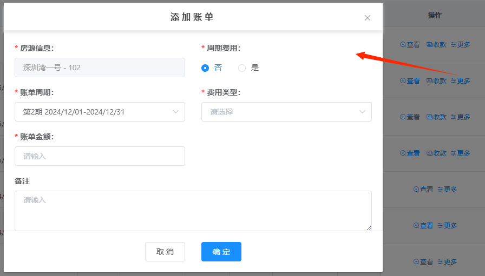Select the 否 radio button for 周期费用
This screenshot has height=276, width=485.
[205, 68]
